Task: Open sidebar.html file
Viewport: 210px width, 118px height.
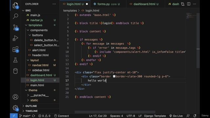Action: 40,70
